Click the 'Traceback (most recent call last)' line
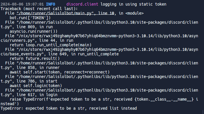204x114 pixels. [x=39, y=9]
